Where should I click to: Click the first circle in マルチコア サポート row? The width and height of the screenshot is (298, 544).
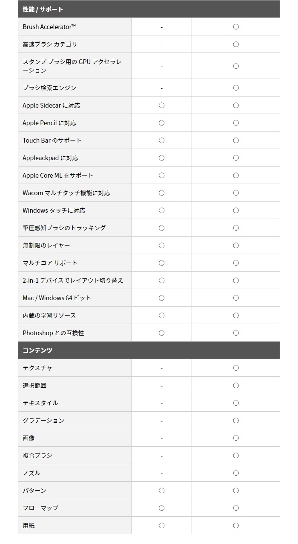161,263
